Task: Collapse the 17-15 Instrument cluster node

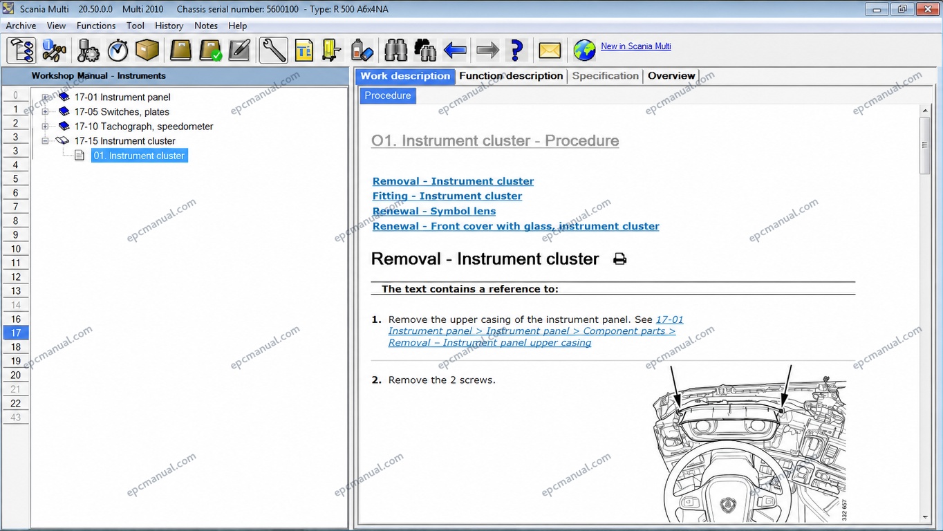Action: pos(46,141)
